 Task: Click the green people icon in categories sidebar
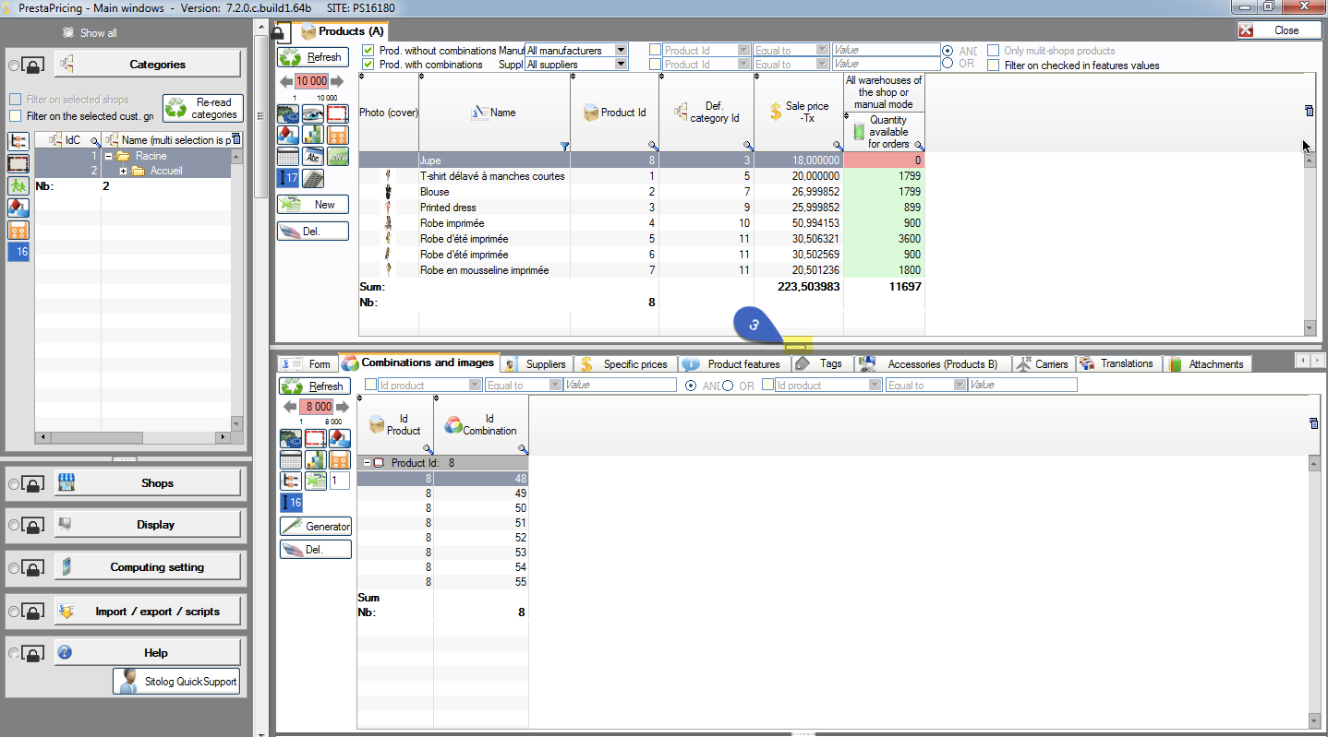tap(18, 185)
